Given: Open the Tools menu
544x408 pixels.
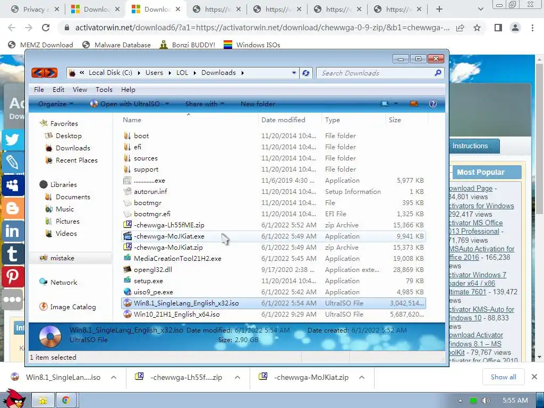Looking at the screenshot, I should [x=104, y=89].
